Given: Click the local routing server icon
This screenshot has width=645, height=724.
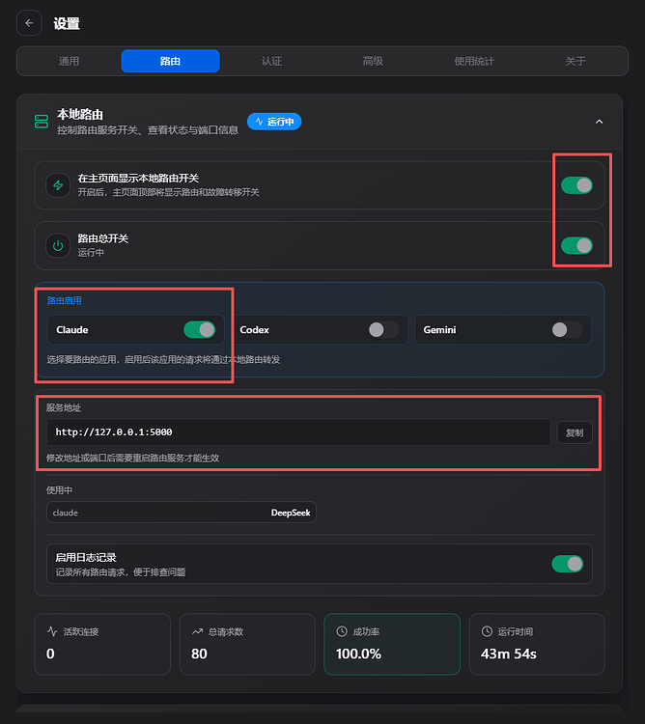Looking at the screenshot, I should (42, 122).
